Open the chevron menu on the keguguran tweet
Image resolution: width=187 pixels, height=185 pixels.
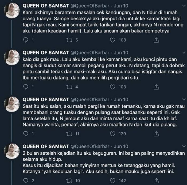click(184, 146)
